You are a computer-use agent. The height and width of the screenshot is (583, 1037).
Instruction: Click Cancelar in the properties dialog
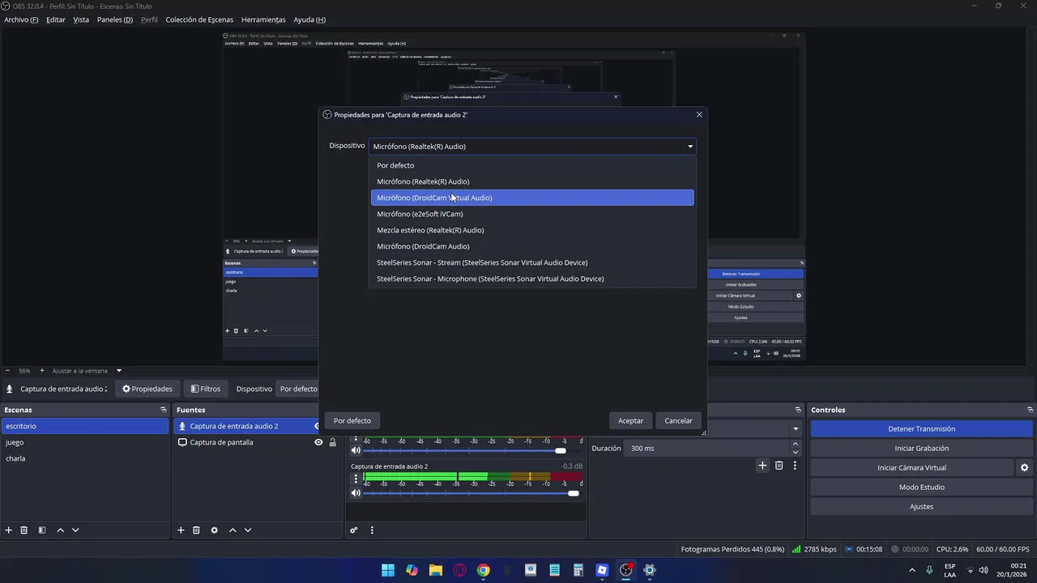tap(678, 420)
